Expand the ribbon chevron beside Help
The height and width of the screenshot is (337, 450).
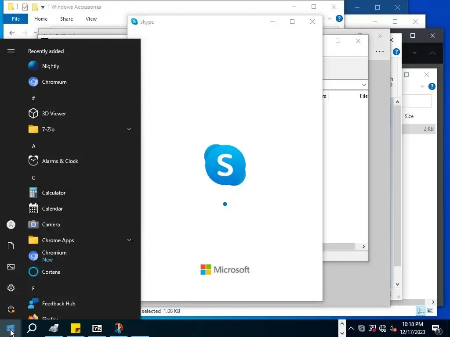coord(330,18)
